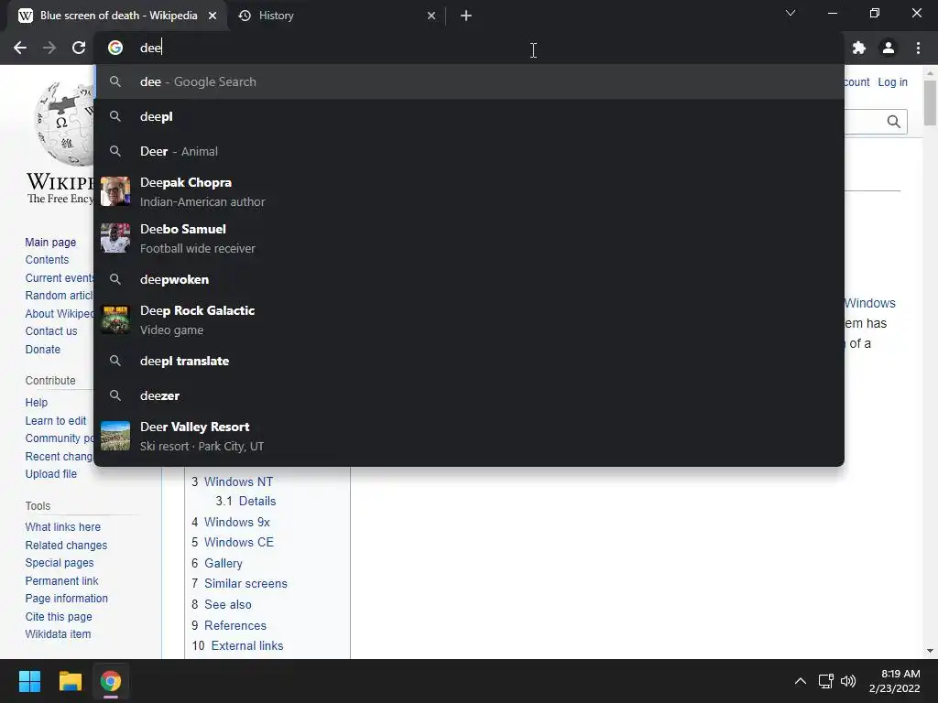
Task: Open the Related changes link
Action: click(66, 546)
